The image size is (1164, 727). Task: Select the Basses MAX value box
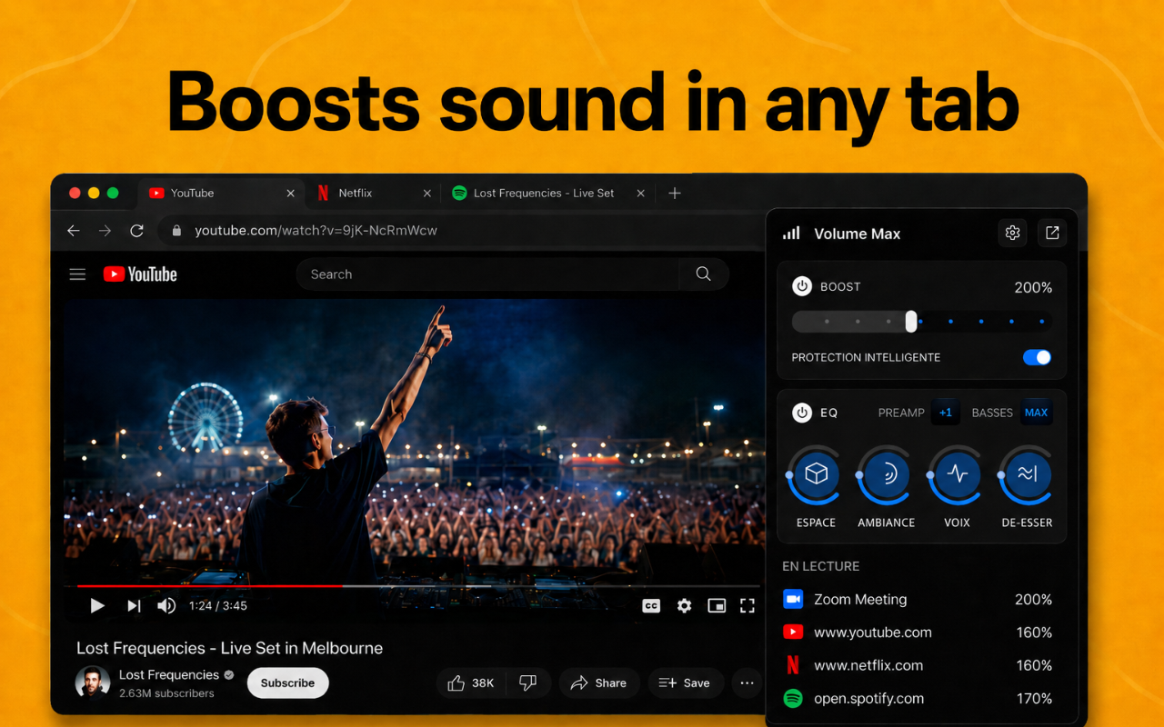(1036, 413)
